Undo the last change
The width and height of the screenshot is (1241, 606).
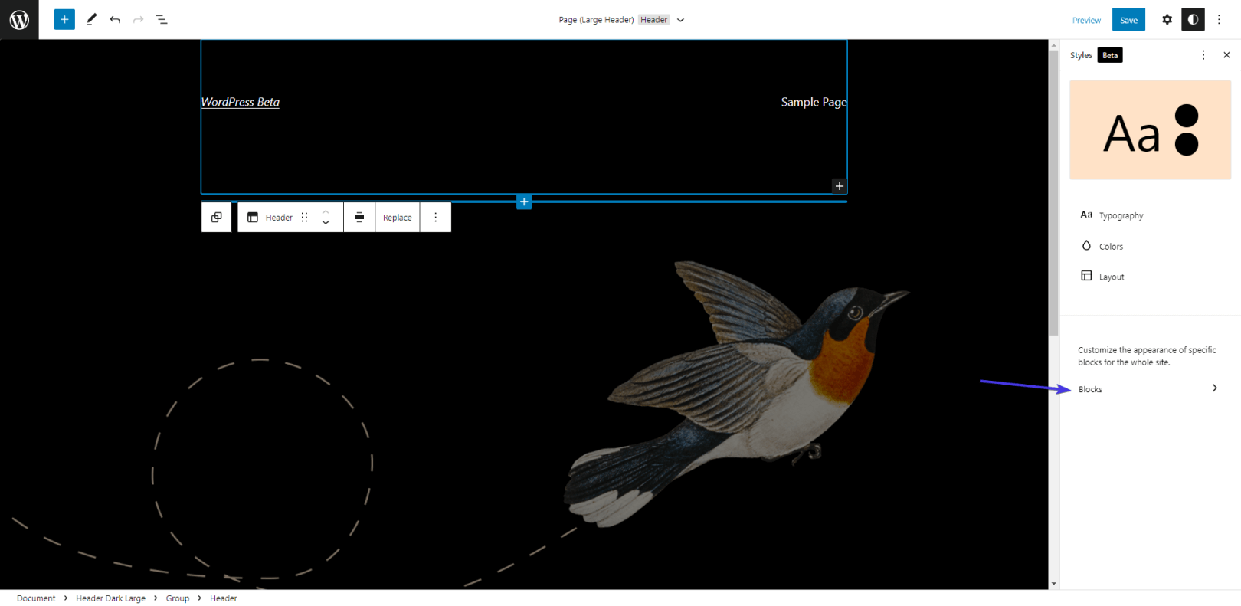[115, 20]
